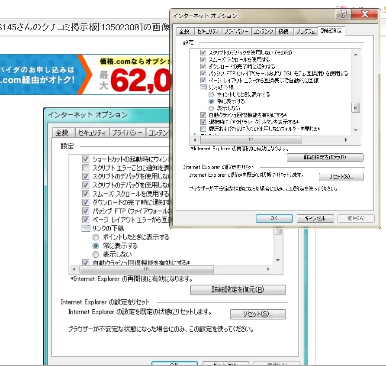Open the 価格.com blue banner advertisement

[x=85, y=74]
